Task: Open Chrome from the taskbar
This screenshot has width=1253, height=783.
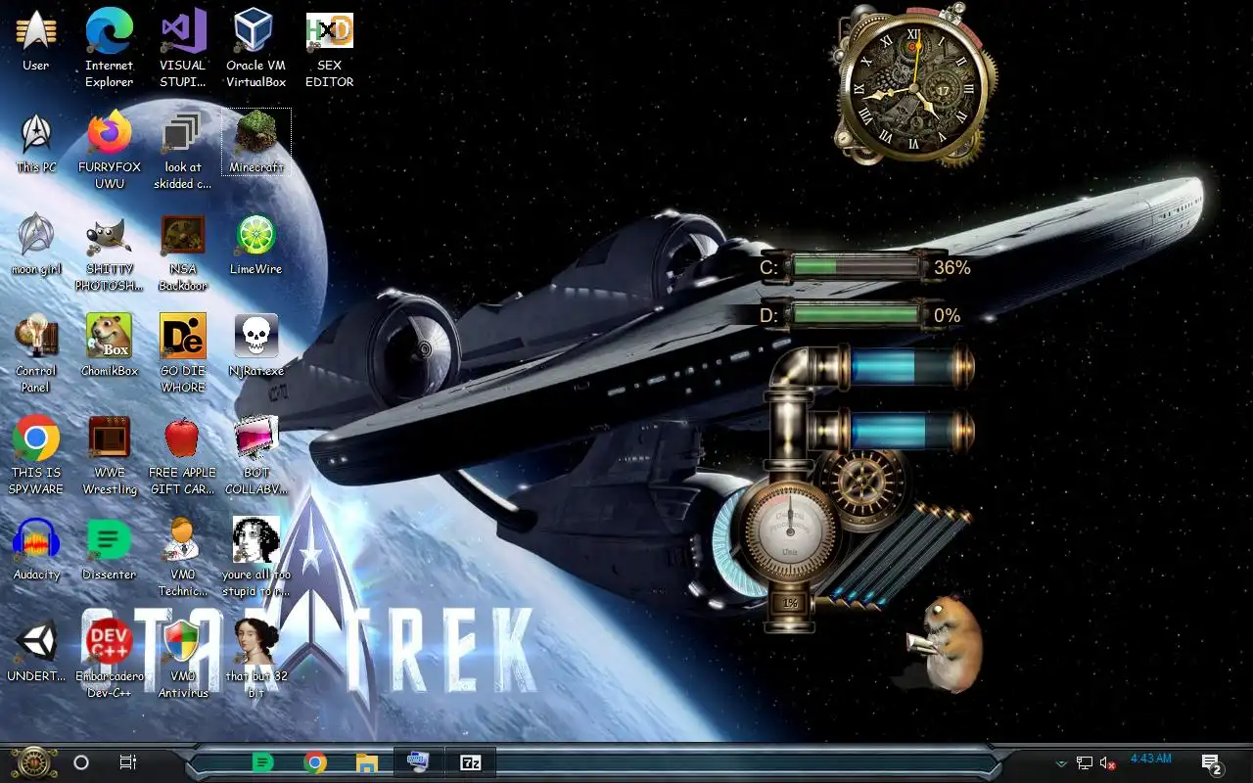Action: click(x=314, y=762)
